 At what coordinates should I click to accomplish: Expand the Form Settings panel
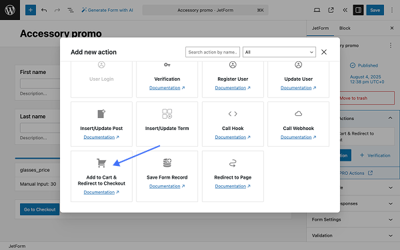tap(353, 219)
